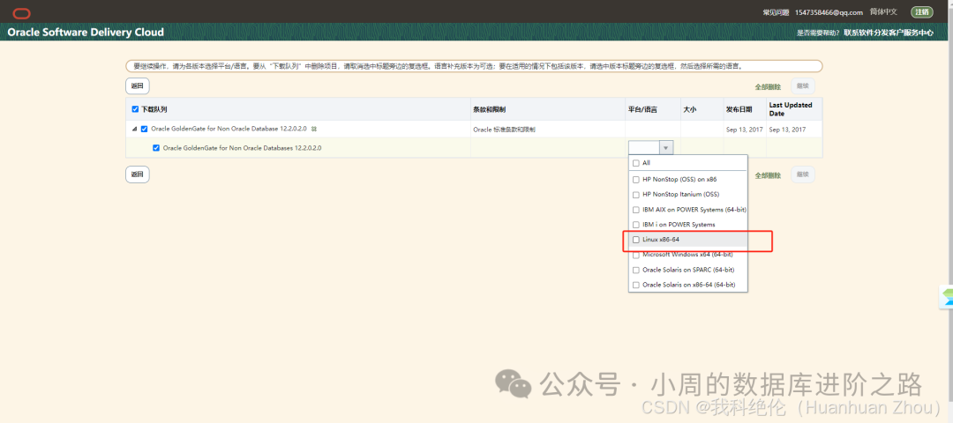Click the account email 1547358466@qq.com
Image resolution: width=953 pixels, height=423 pixels.
pos(829,12)
